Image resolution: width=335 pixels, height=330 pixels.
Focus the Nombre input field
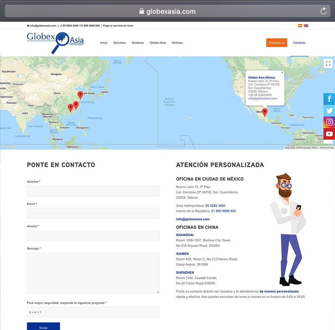(x=93, y=191)
